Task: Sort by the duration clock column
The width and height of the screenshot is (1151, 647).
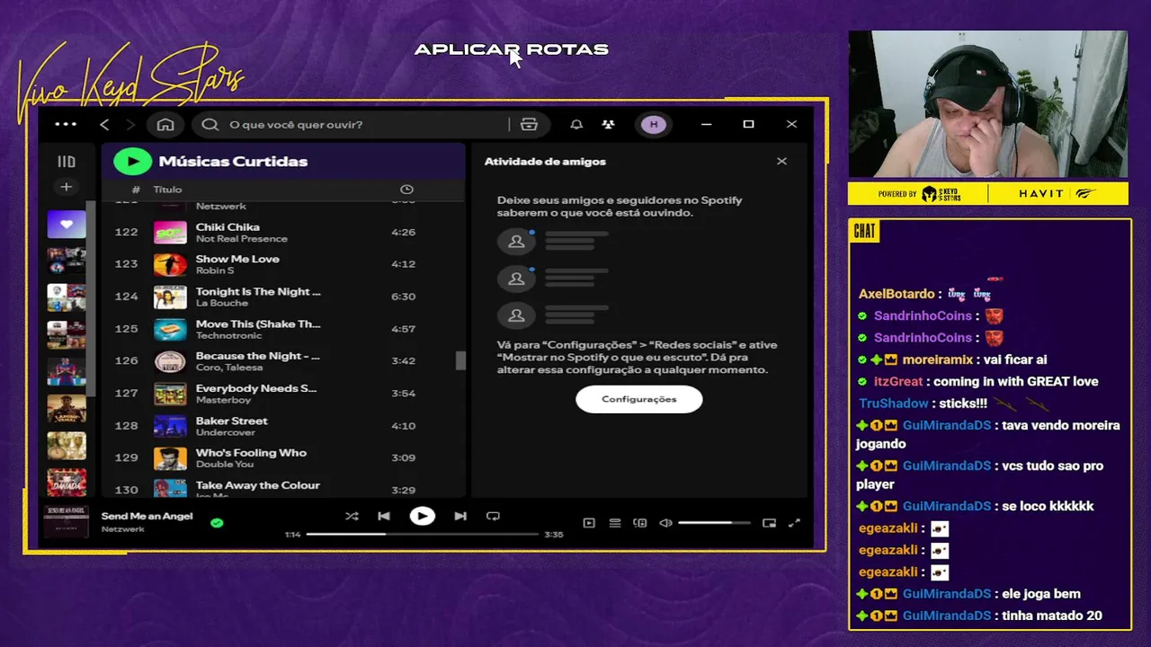Action: (x=406, y=190)
